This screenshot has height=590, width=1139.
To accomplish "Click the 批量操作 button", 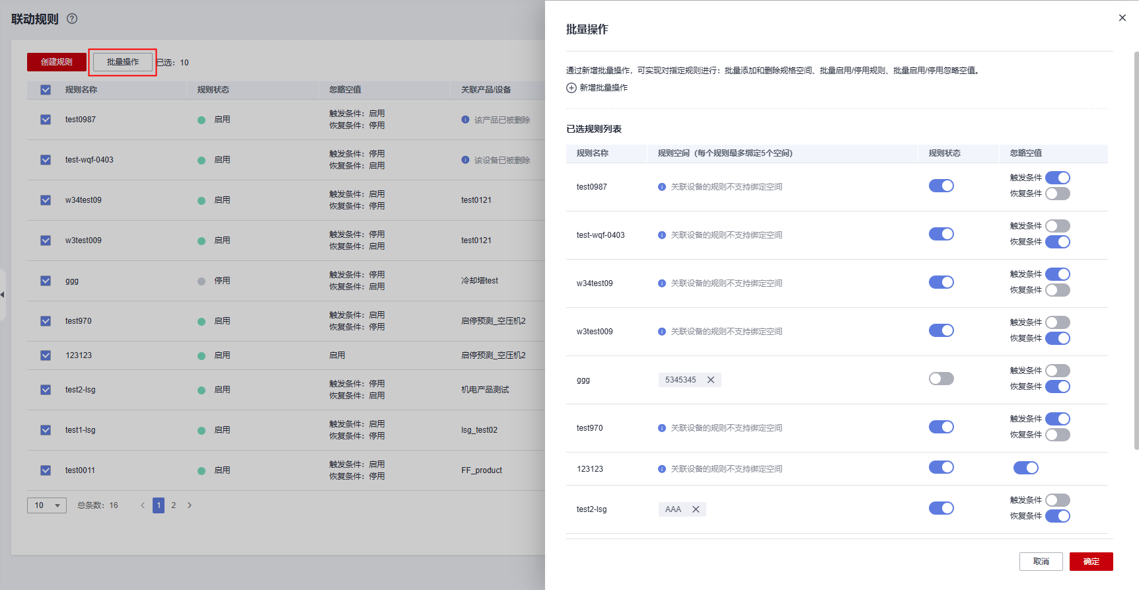I will tap(123, 62).
